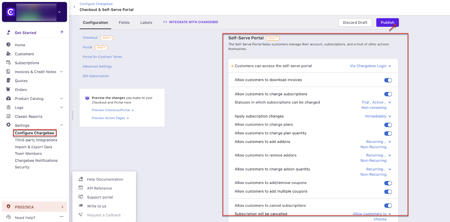The image size is (450, 222).
Task: Click the Subscriptions icon in sidebar
Action: (x=8, y=63)
